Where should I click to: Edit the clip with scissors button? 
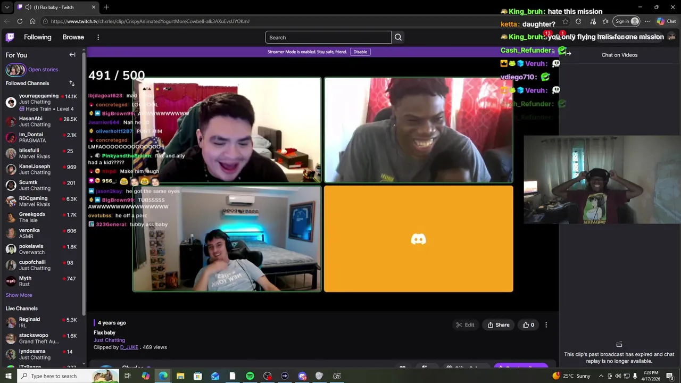tap(465, 325)
